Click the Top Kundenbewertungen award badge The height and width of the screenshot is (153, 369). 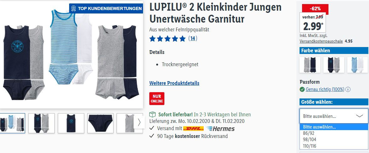point(106,9)
